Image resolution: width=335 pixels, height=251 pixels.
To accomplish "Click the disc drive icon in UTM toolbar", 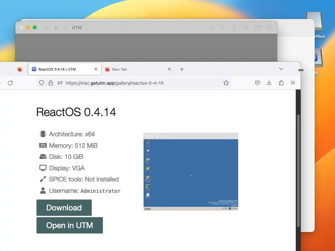I will coord(246,27).
